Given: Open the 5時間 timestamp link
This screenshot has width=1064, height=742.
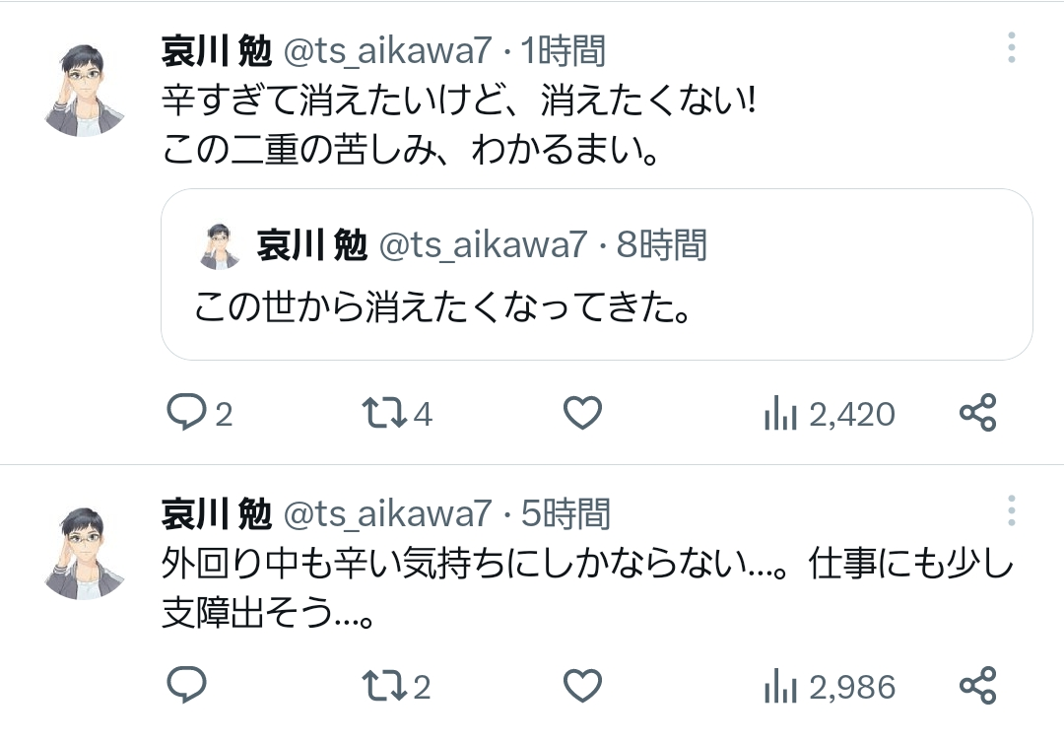Looking at the screenshot, I should [565, 514].
